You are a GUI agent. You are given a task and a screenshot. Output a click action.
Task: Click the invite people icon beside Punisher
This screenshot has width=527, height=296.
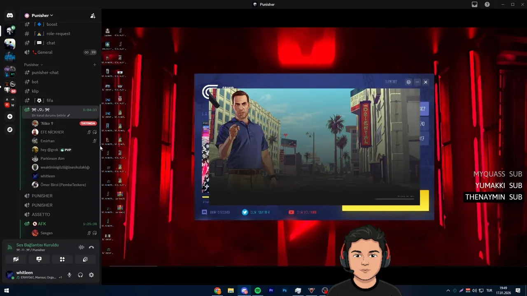(93, 16)
